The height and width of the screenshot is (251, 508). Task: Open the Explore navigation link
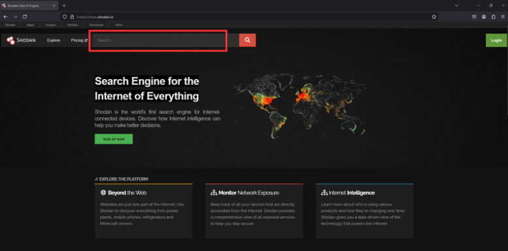pyautogui.click(x=54, y=41)
